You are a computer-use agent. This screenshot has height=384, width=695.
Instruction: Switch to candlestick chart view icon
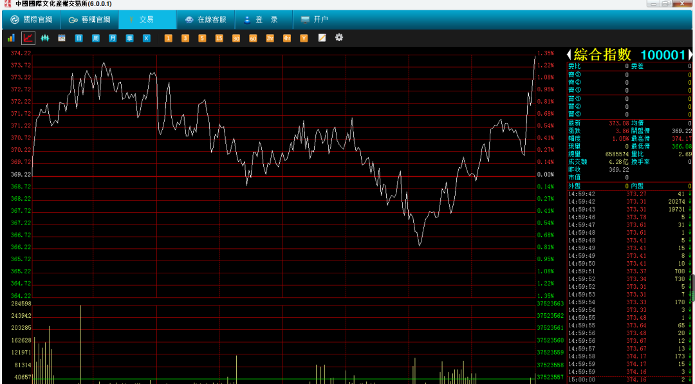[45, 38]
